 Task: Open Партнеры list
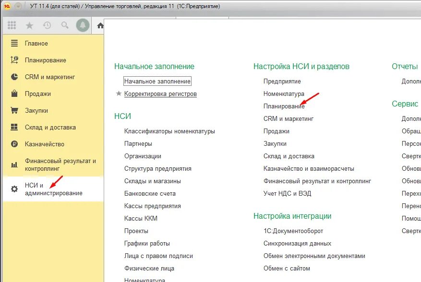tap(138, 143)
